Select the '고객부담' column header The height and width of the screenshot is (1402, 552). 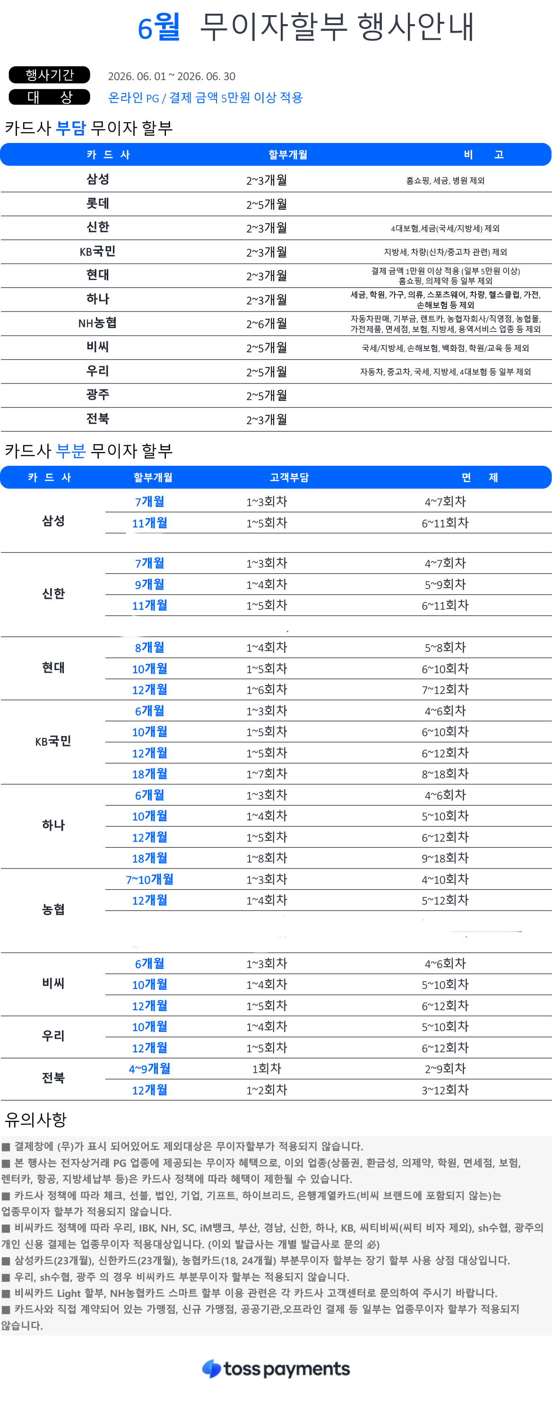(290, 477)
